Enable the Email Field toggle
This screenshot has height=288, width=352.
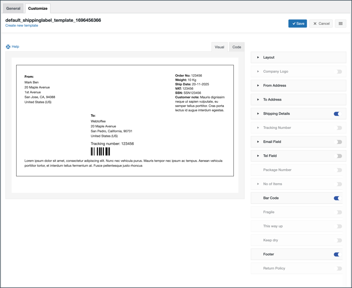click(x=338, y=142)
